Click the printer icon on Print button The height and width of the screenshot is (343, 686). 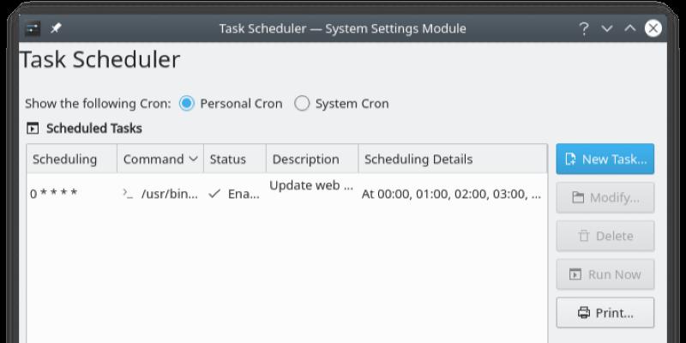584,313
